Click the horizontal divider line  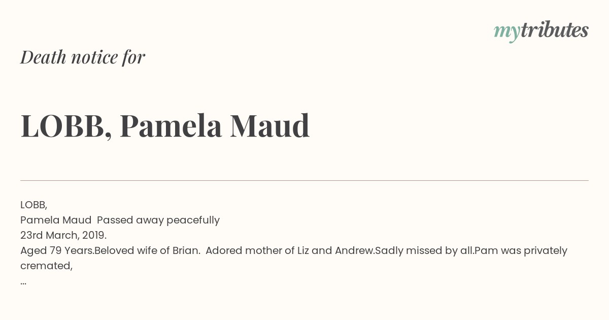[x=304, y=180]
